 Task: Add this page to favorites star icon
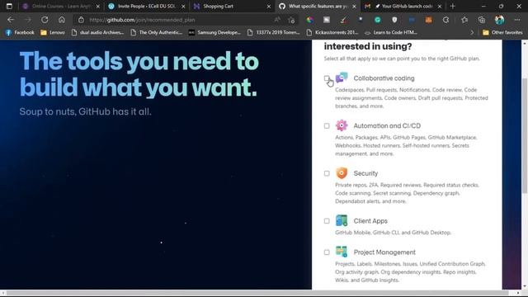(x=291, y=20)
